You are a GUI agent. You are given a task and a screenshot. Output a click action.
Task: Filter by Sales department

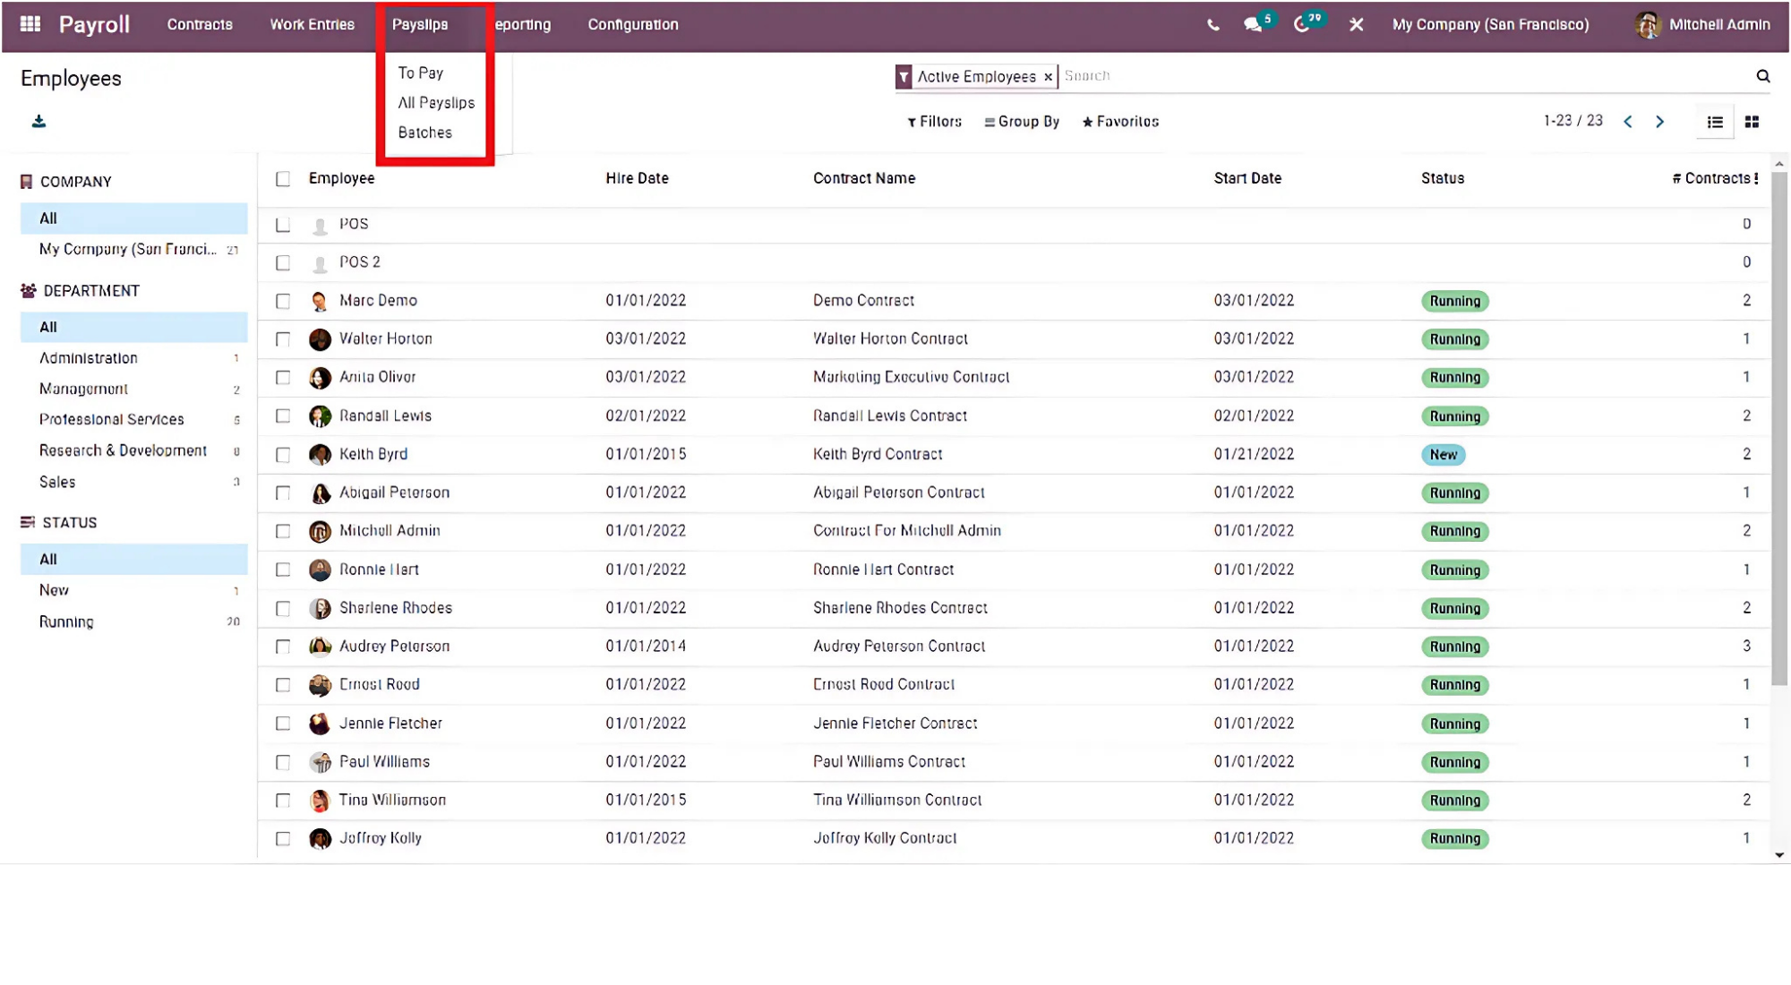coord(57,482)
